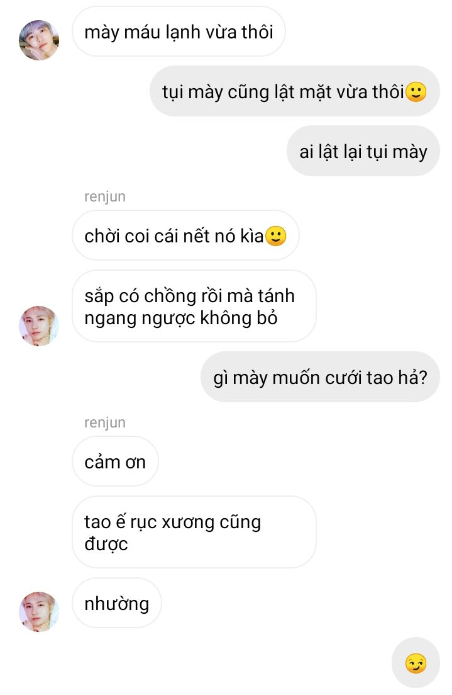Tap the text 'ngang ngược không bỏ'

coord(180,319)
